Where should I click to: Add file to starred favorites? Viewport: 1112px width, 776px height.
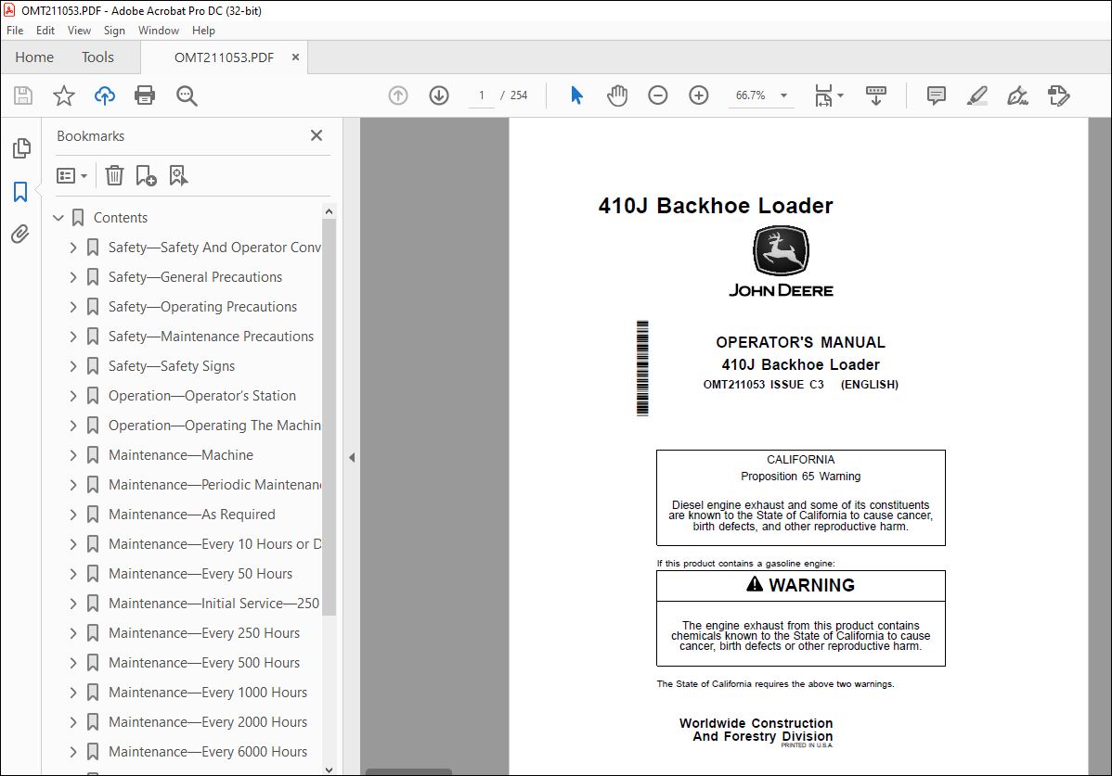point(64,95)
